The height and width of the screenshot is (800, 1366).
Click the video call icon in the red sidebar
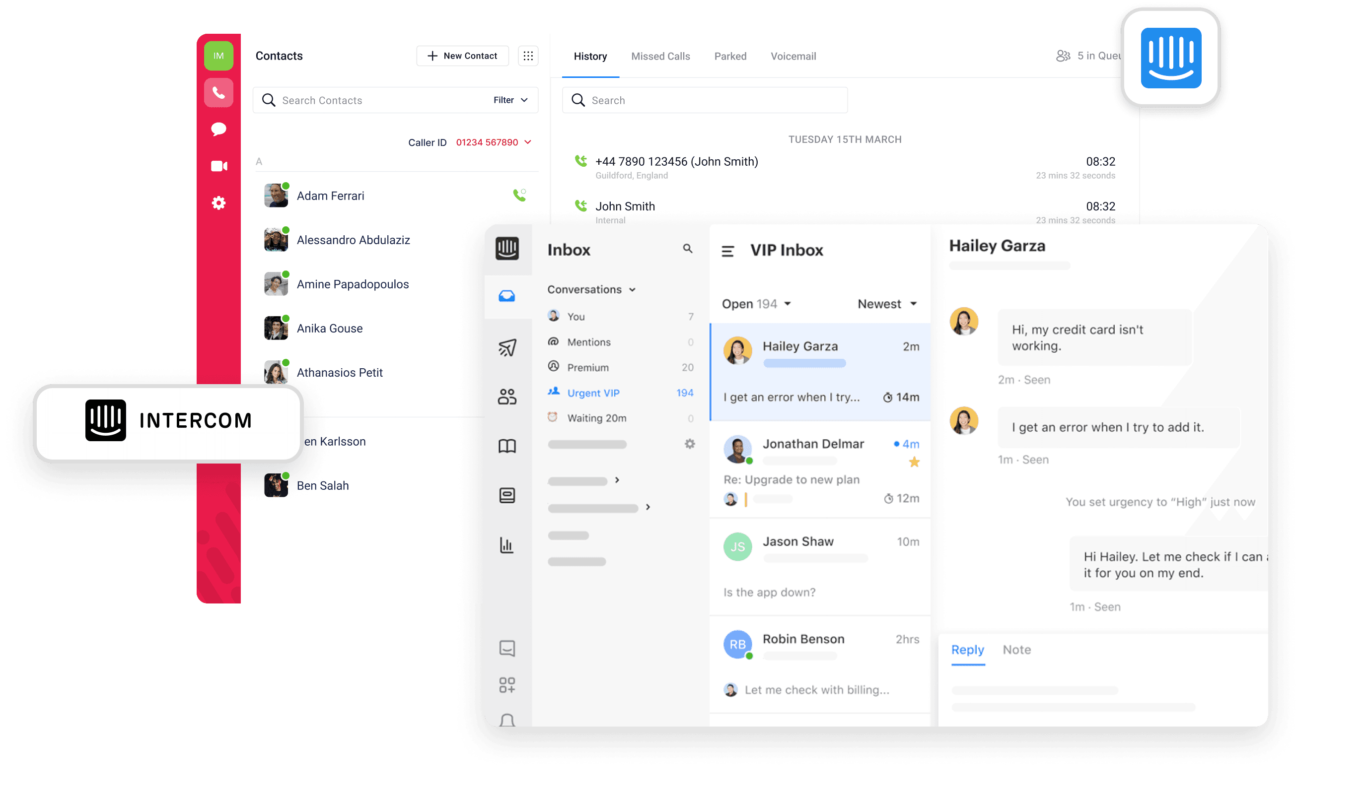(218, 166)
